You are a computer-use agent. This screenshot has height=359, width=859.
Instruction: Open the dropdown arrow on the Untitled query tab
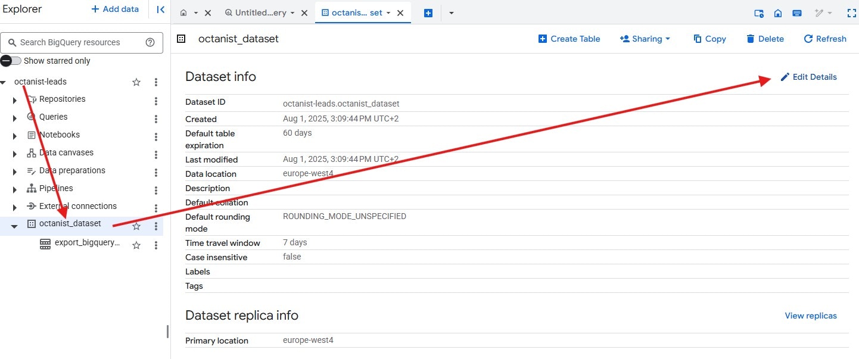292,13
